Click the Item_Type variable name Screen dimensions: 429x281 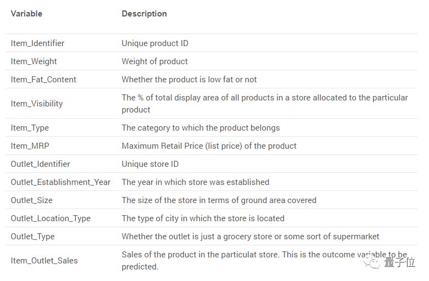tap(30, 128)
